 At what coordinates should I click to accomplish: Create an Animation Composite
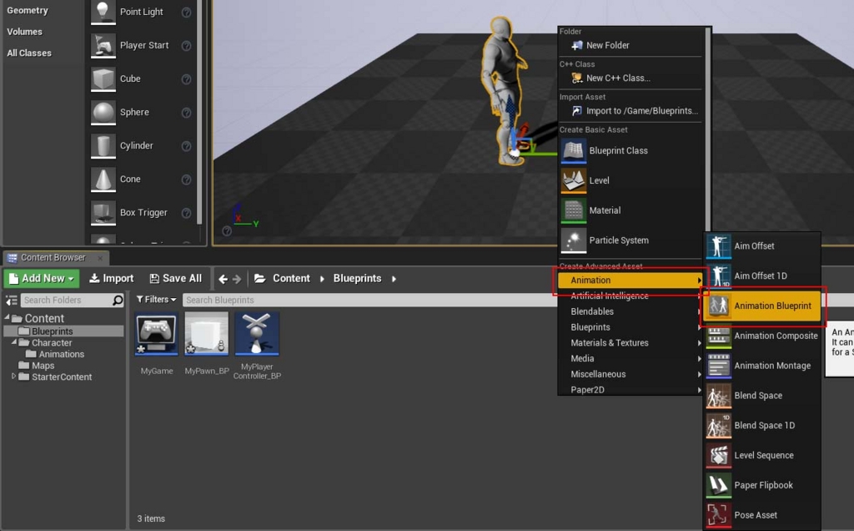(762, 336)
